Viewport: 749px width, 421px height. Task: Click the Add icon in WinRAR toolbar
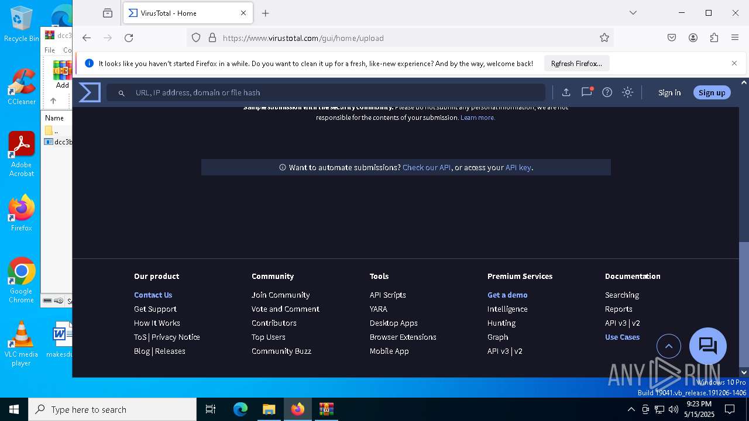coord(62,74)
